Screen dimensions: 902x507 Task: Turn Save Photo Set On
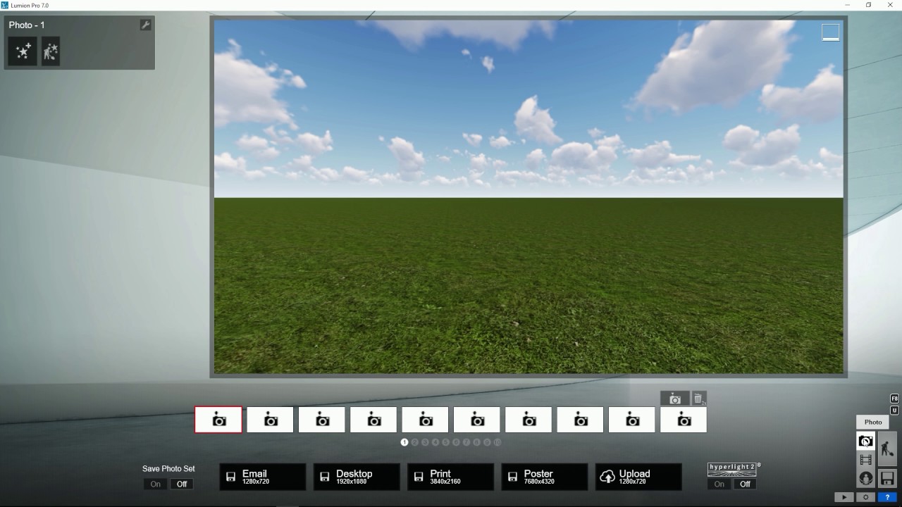[155, 484]
